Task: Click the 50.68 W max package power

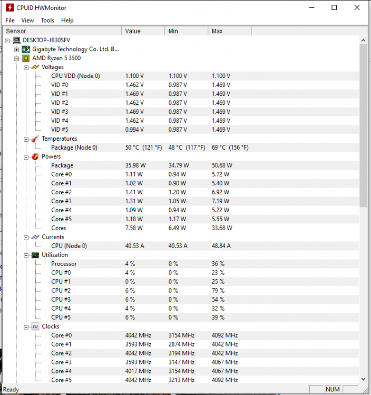Action: click(222, 165)
